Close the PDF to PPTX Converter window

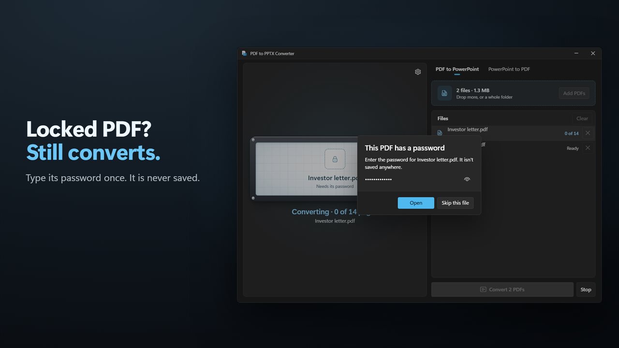click(x=593, y=54)
